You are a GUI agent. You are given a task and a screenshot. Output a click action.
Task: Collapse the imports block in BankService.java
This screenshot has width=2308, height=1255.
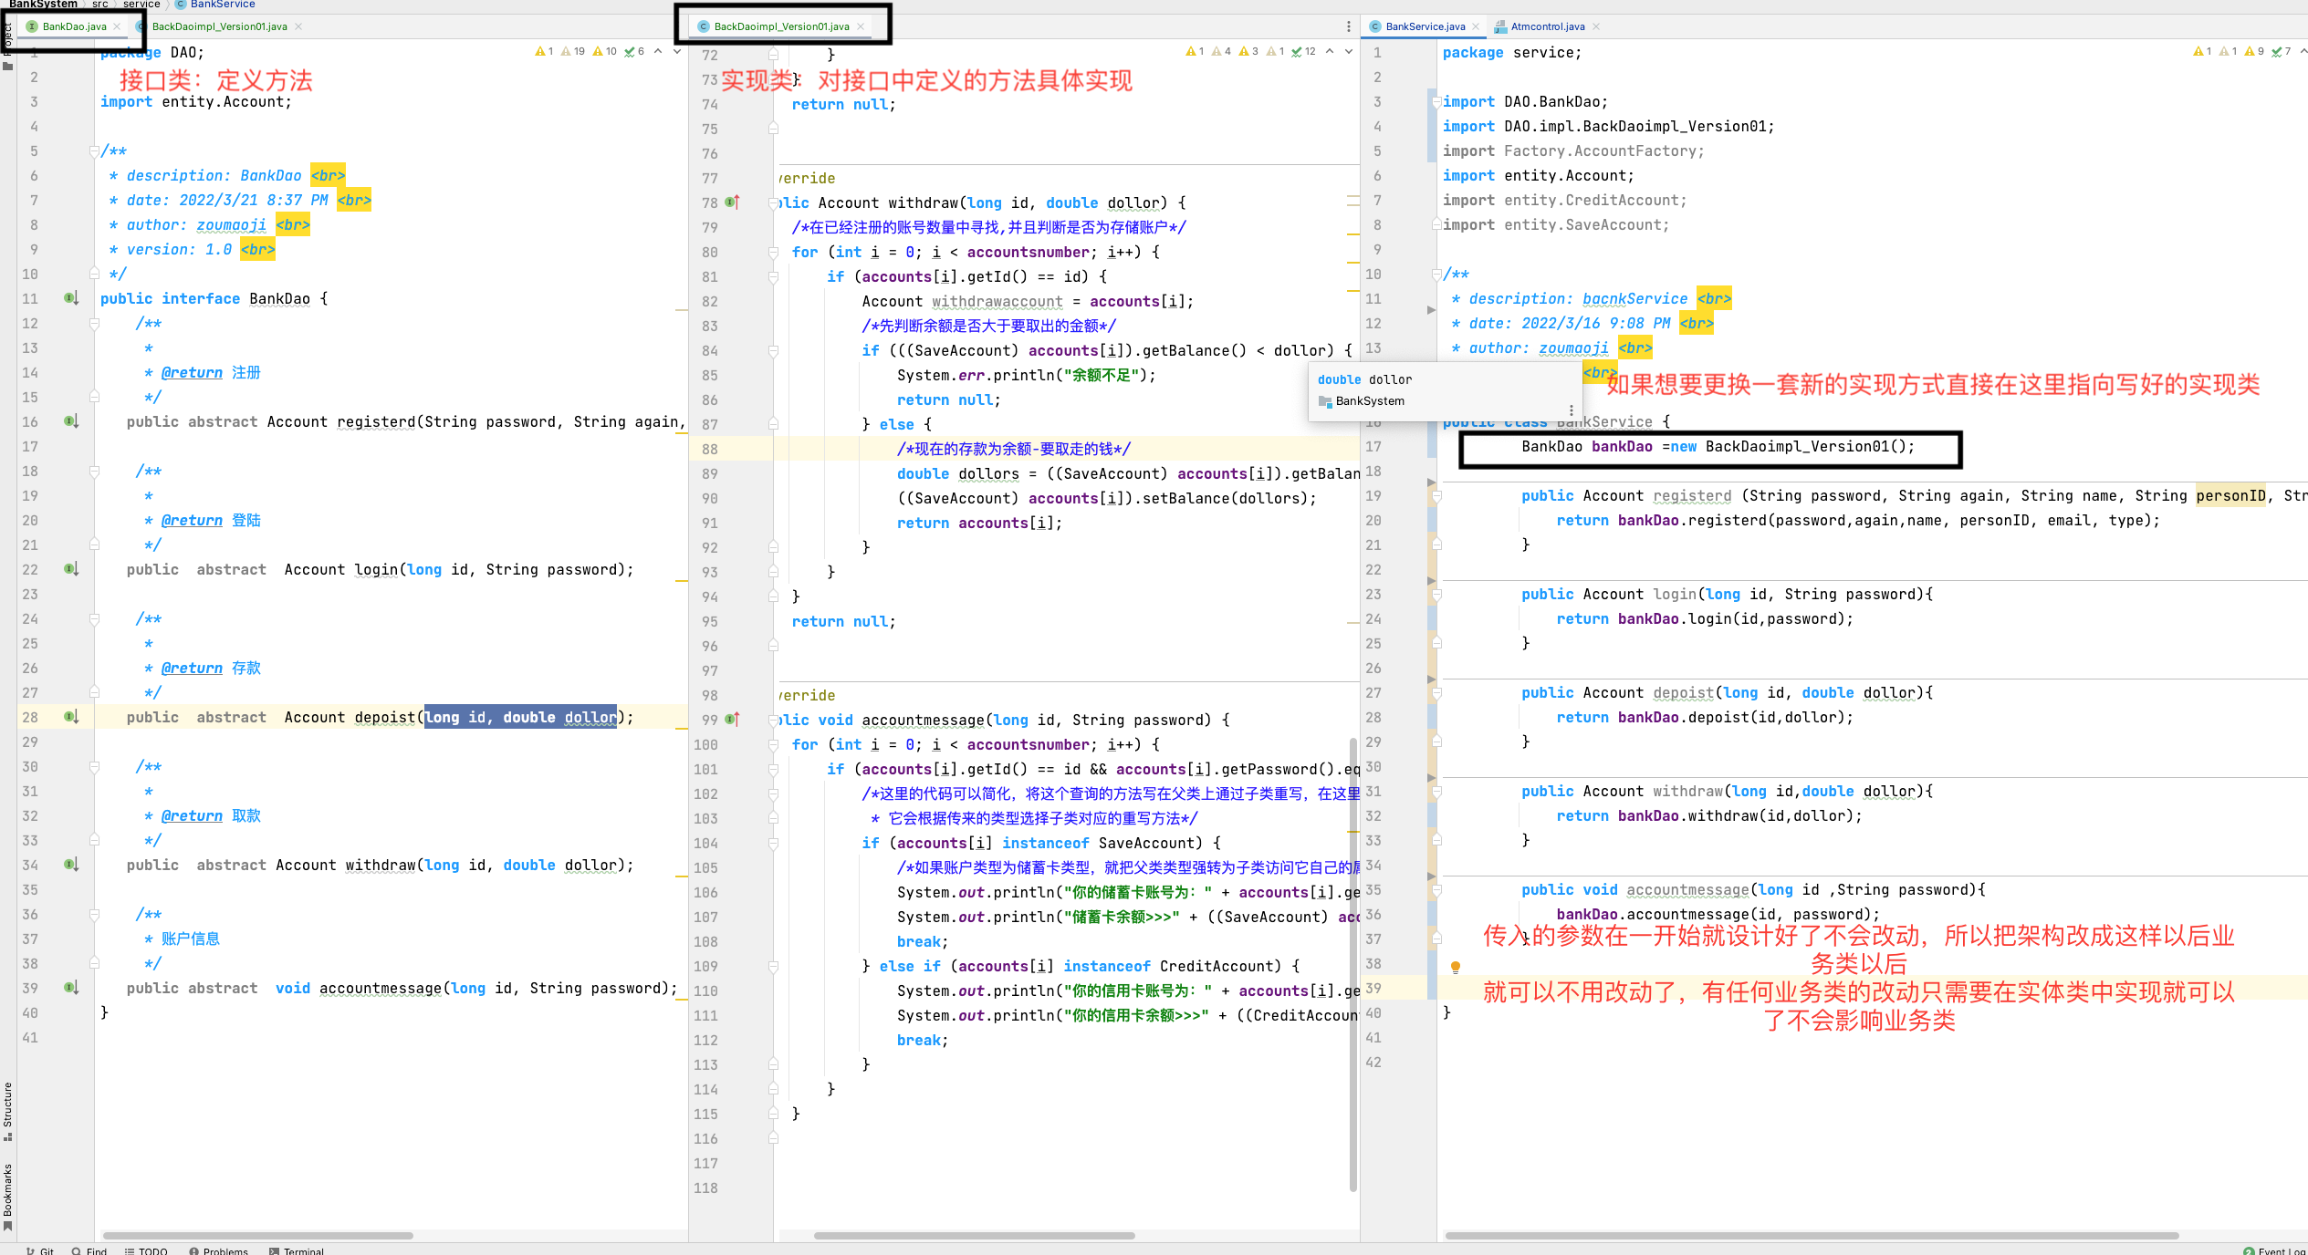coord(1436,102)
